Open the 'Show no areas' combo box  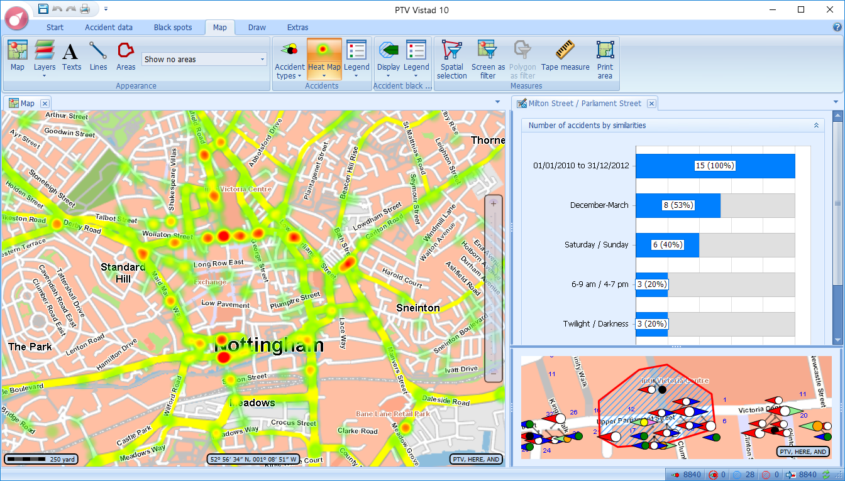click(204, 60)
